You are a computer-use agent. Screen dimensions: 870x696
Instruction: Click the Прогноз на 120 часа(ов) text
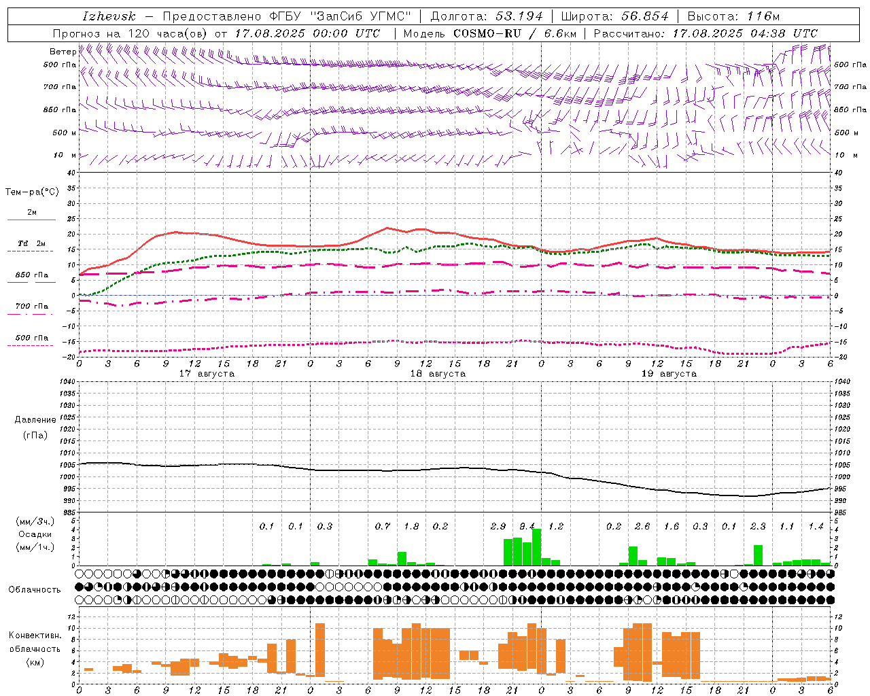coord(130,33)
